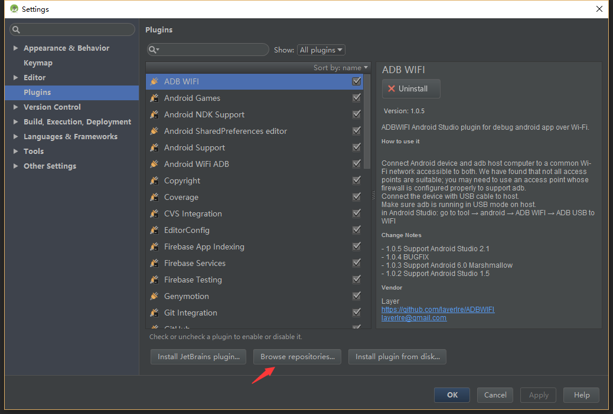This screenshot has height=414, width=613.
Task: Toggle the Android Support checkbox
Action: tap(357, 147)
